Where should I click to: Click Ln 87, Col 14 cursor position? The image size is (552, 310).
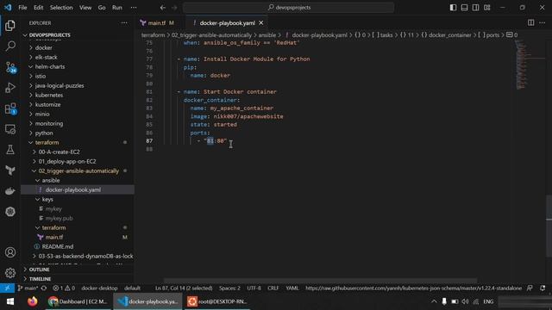point(184,288)
